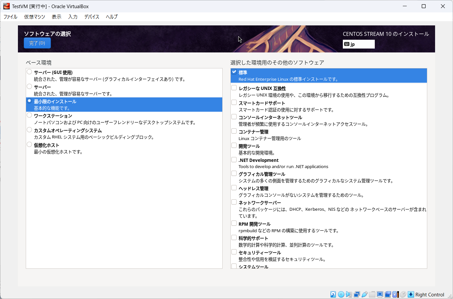453x299 pixels.
Task: Click the jp keyboard layout indicator
Action: [358, 44]
